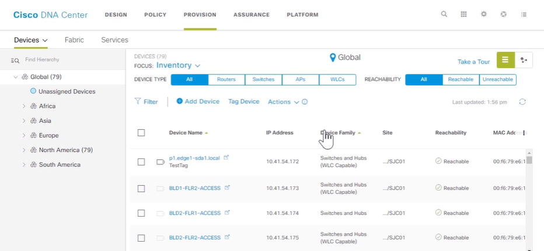Image resolution: width=544 pixels, height=251 pixels.
Task: Click the plus icon for Add Device
Action: (179, 101)
